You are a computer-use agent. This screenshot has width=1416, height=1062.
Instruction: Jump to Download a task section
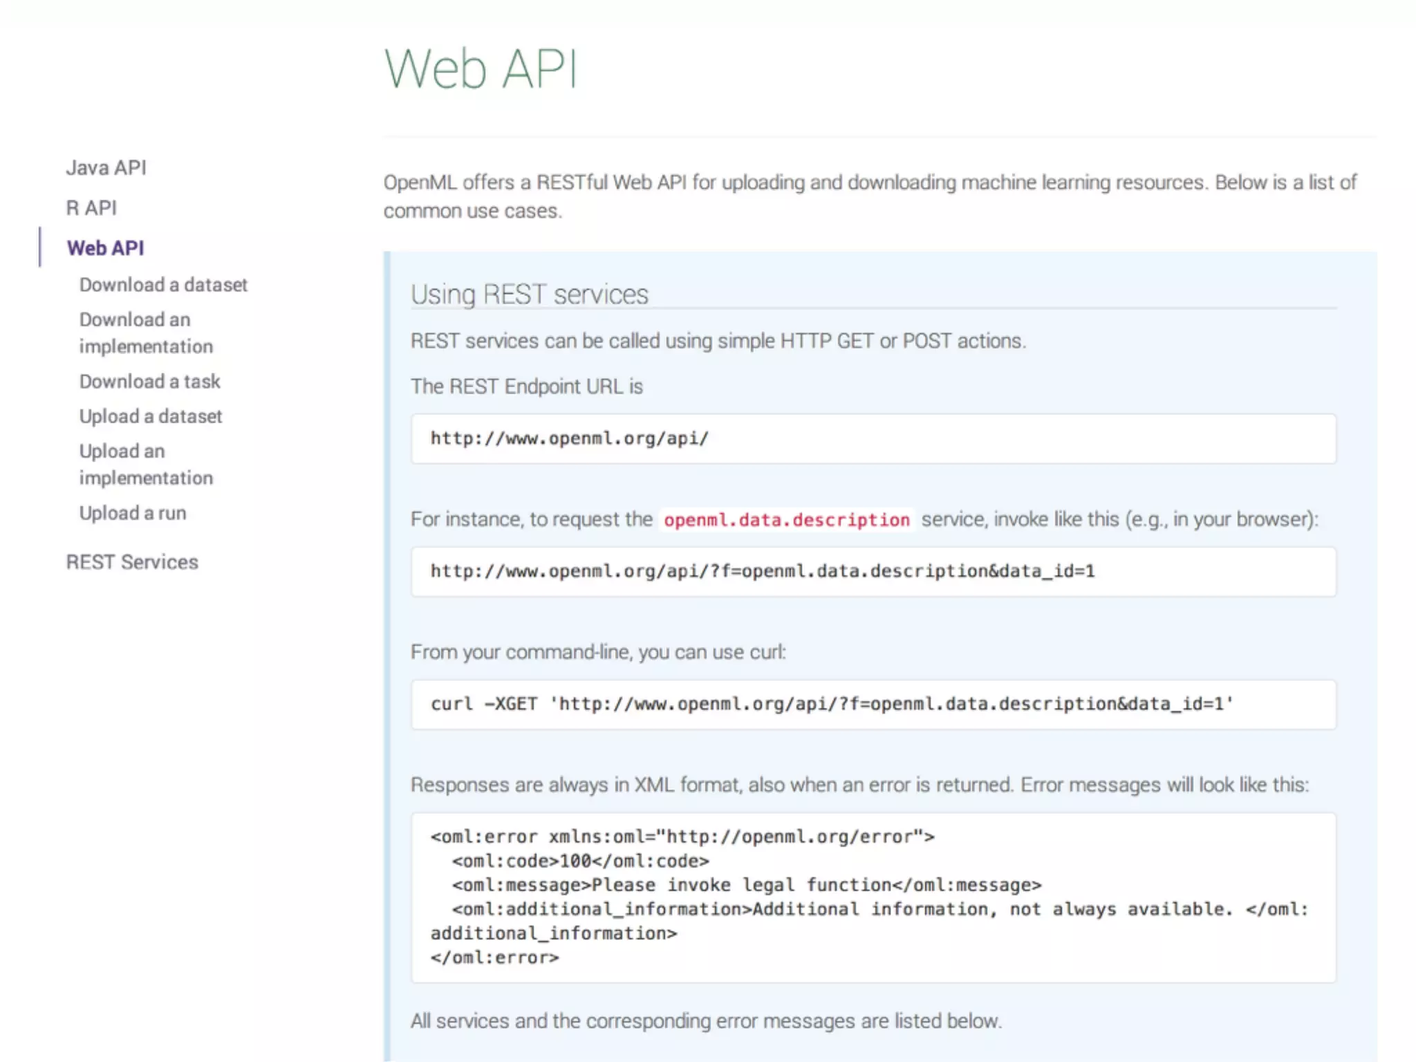pyautogui.click(x=149, y=382)
